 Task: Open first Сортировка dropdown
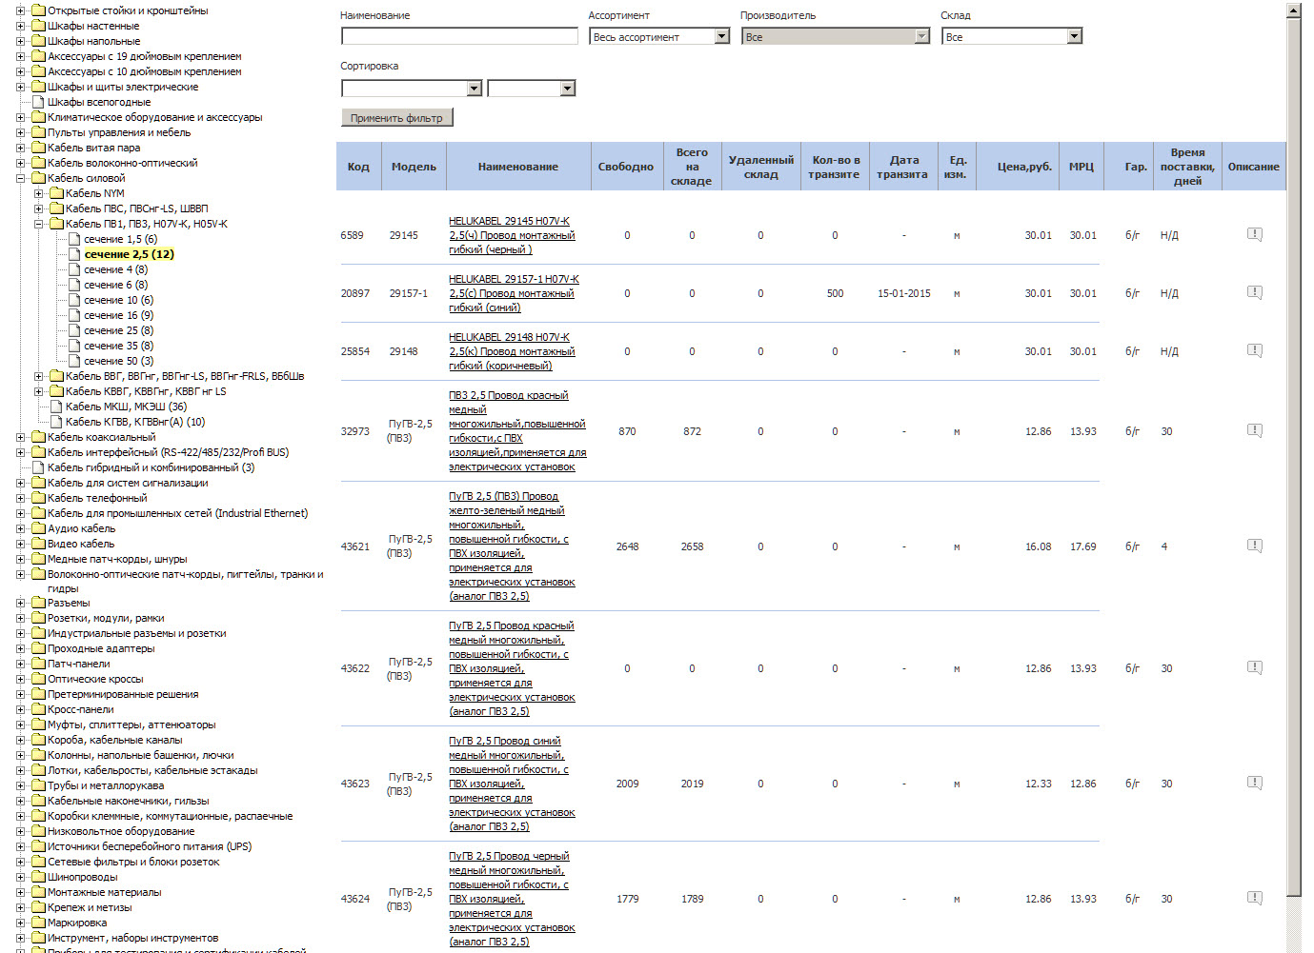(474, 89)
